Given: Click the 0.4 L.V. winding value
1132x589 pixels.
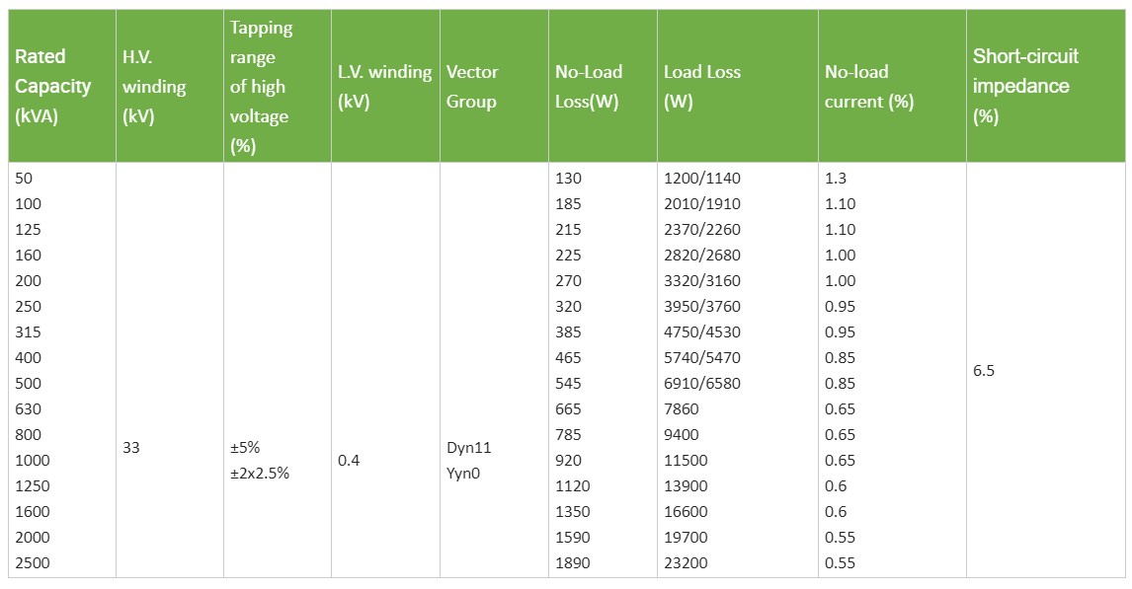Looking at the screenshot, I should coord(349,461).
